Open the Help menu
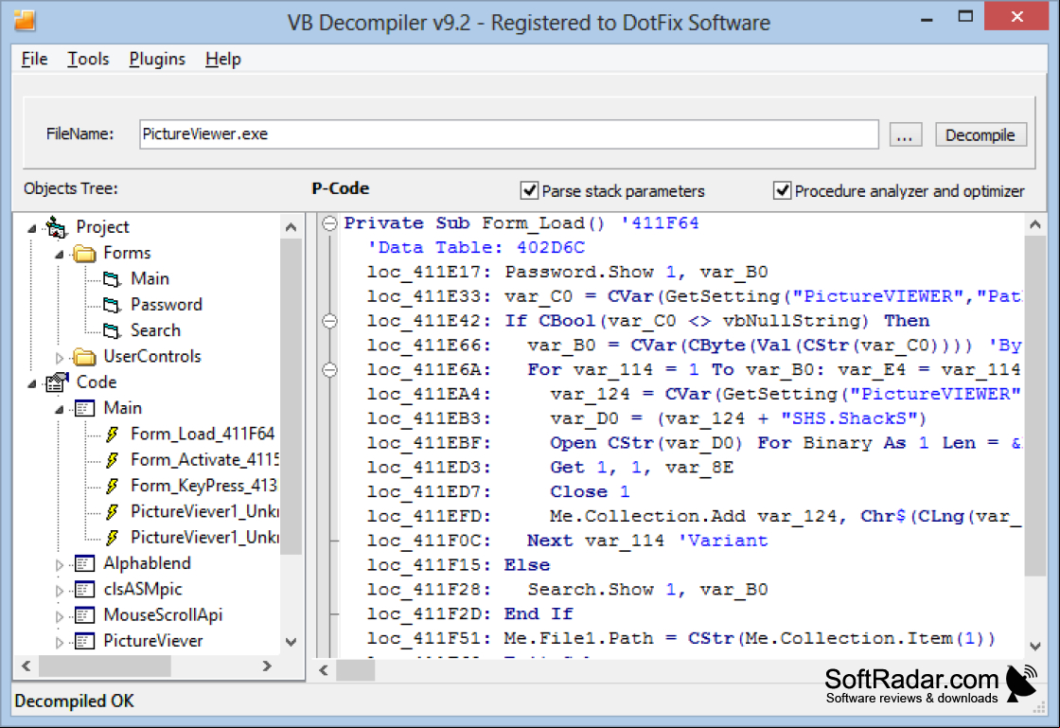Screen dimensions: 1060x728 [223, 59]
